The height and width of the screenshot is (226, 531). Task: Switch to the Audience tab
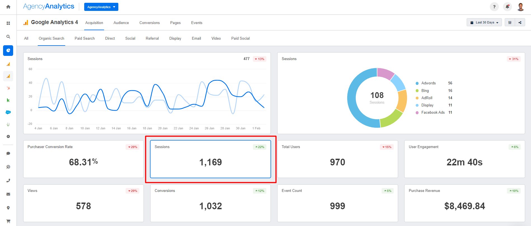121,23
